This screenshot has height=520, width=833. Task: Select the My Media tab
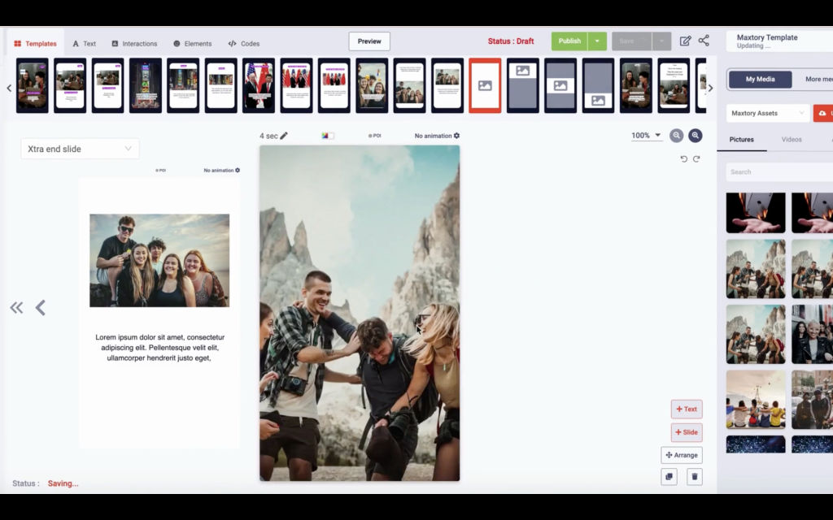coord(761,79)
